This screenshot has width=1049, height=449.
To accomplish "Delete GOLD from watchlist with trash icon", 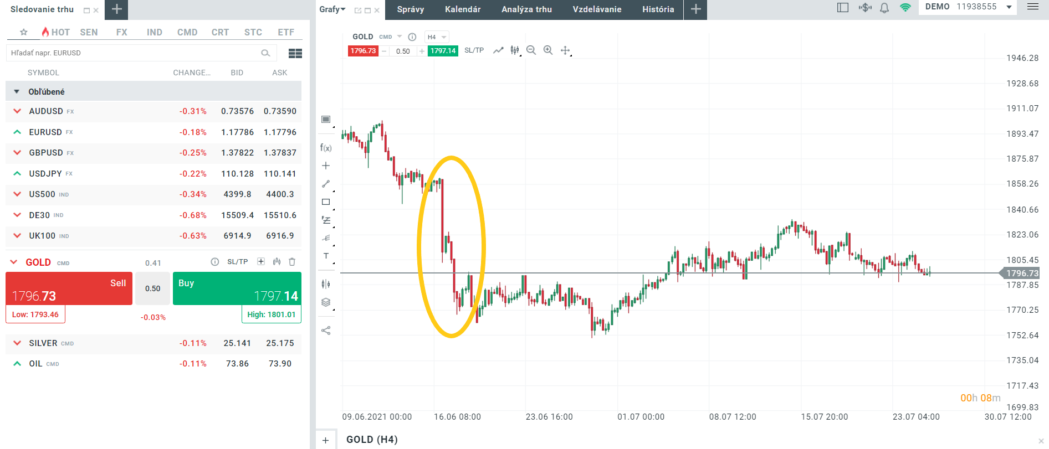I will click(x=292, y=262).
